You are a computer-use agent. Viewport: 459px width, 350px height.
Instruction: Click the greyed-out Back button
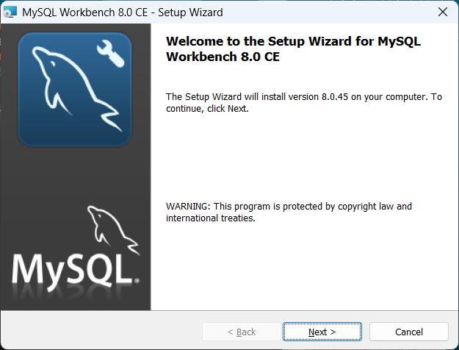(x=241, y=332)
